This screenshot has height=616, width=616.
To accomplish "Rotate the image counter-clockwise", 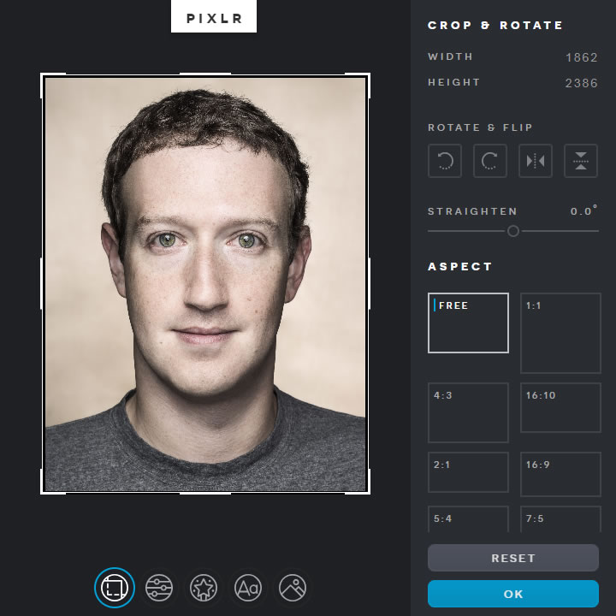I will tap(445, 161).
